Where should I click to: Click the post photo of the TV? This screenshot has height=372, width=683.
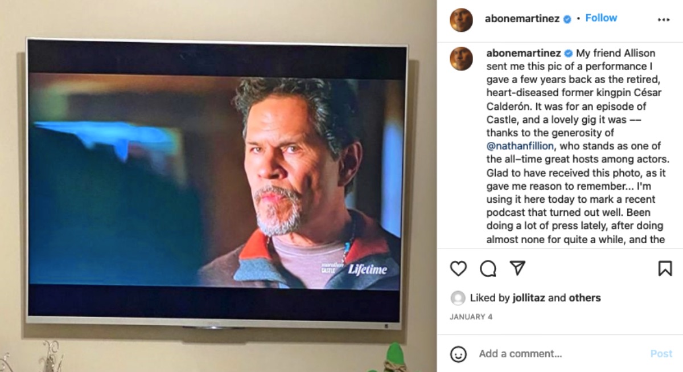coord(218,186)
